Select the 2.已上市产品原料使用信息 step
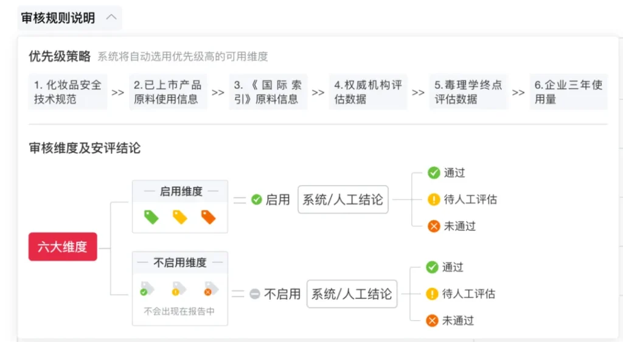Viewport: 623px width, 342px height. 167,92
